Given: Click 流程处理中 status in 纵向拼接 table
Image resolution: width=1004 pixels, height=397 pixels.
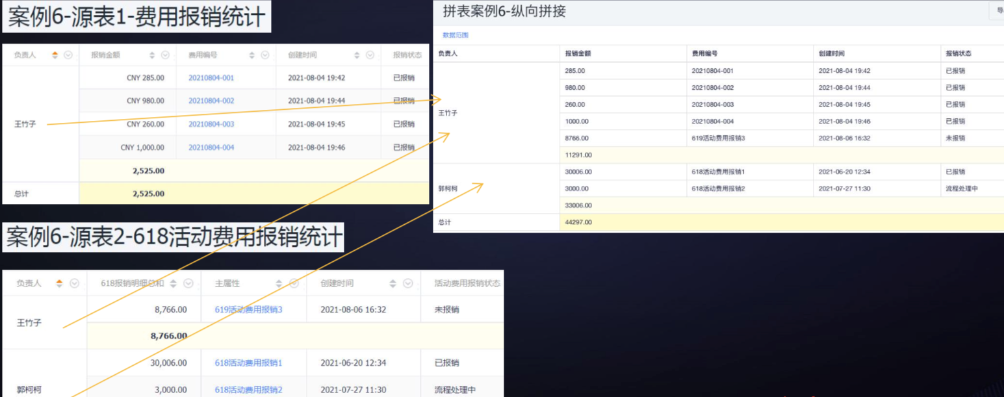Looking at the screenshot, I should click(x=962, y=188).
